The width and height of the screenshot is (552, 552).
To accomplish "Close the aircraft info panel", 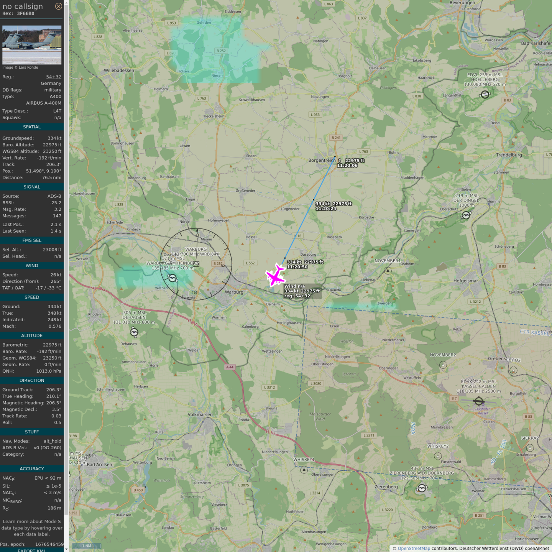I will point(58,6).
